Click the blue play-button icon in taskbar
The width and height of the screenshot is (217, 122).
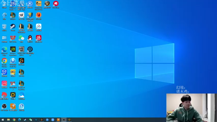(47, 120)
